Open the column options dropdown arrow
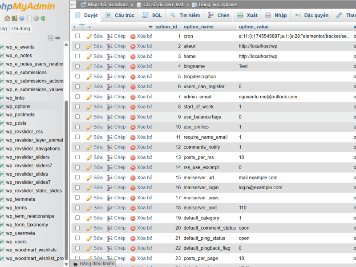This screenshot has height=267, width=356. [x=150, y=27]
